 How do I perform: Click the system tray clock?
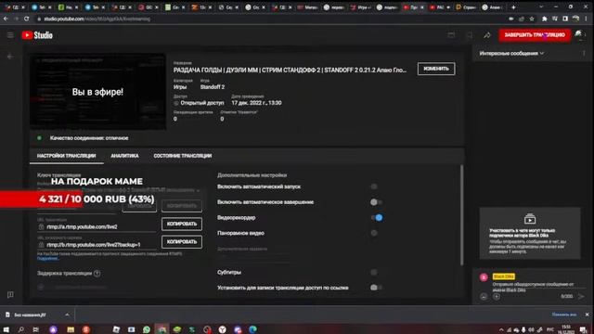coord(566,329)
